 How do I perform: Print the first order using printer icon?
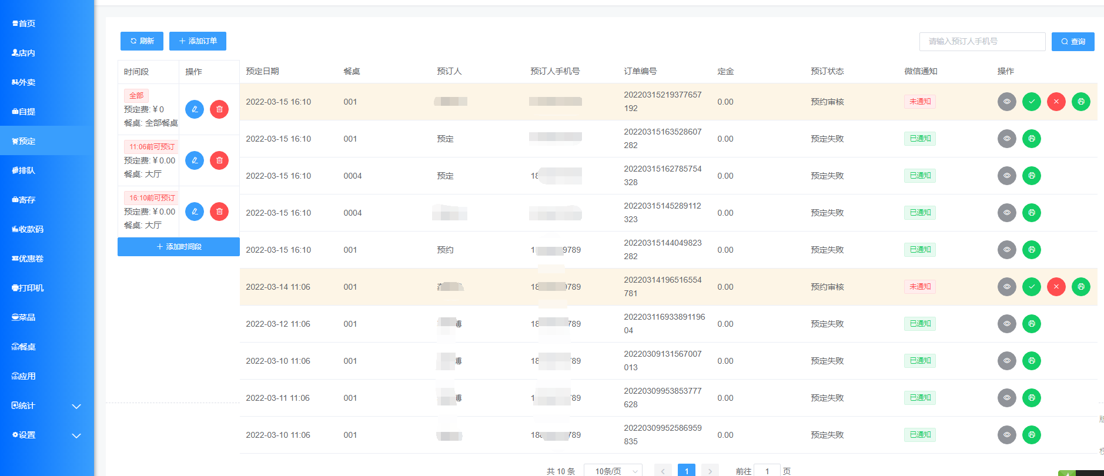point(1080,102)
